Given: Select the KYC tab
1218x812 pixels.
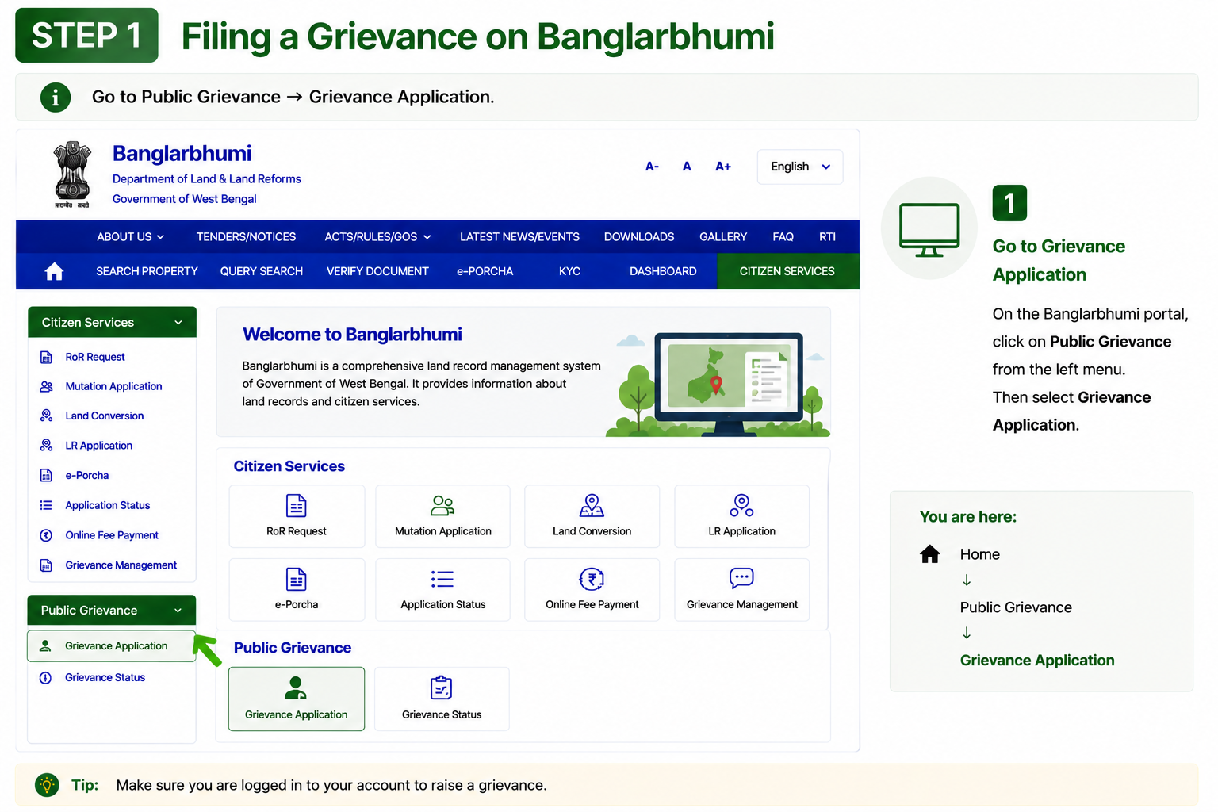Looking at the screenshot, I should point(569,271).
